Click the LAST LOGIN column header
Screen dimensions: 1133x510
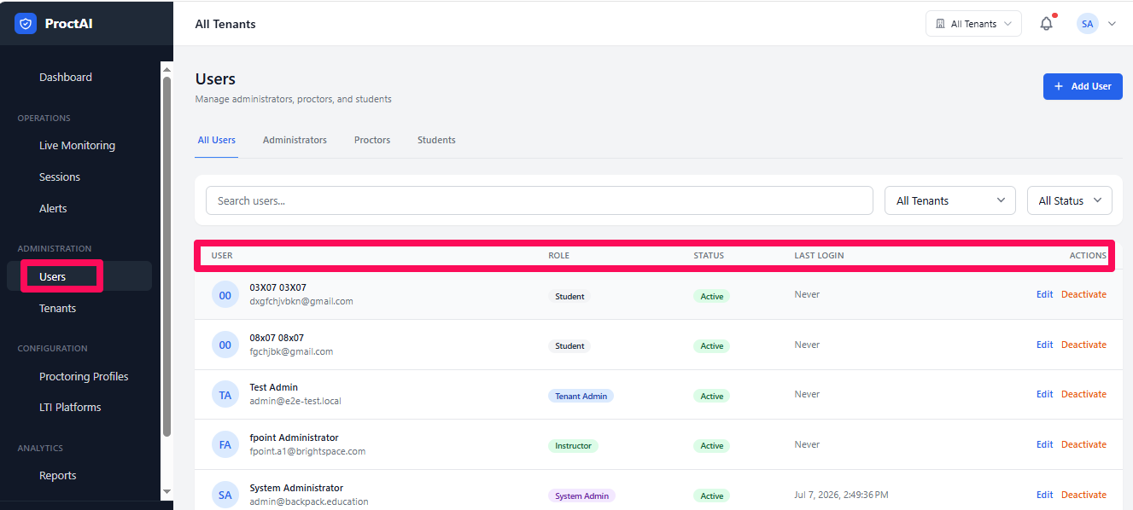pos(819,256)
